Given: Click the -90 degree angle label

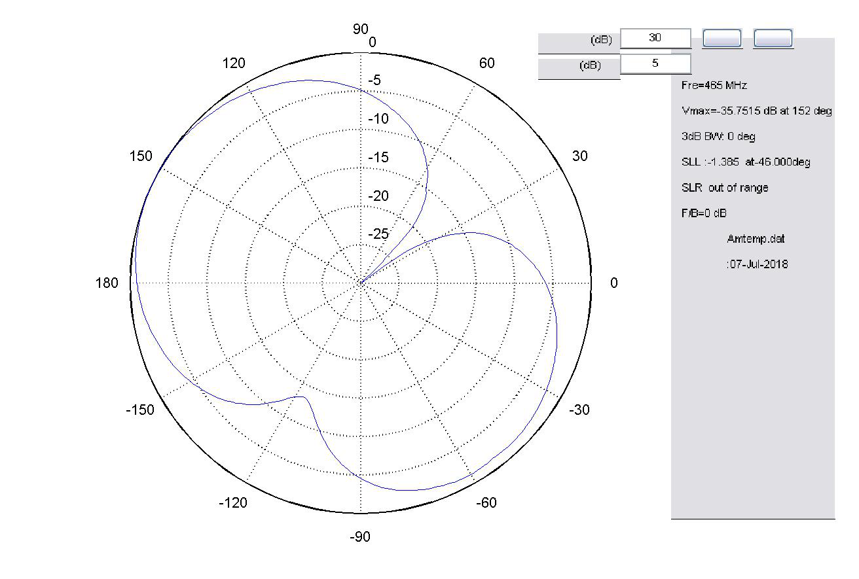Looking at the screenshot, I should pyautogui.click(x=359, y=536).
